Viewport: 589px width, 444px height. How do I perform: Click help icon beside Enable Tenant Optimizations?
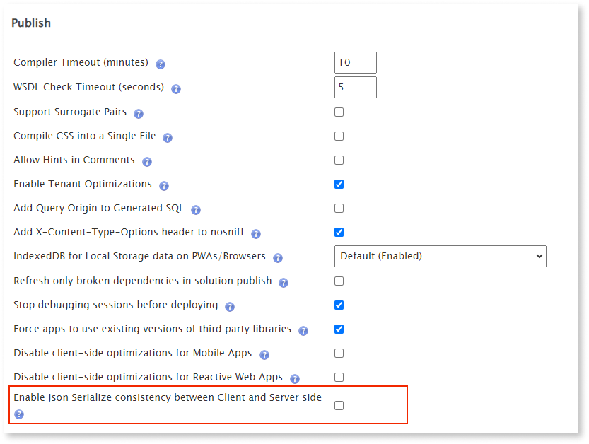[164, 185]
